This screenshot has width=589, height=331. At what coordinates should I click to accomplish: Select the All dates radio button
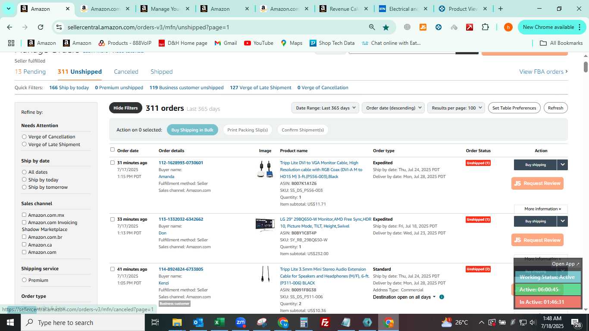pyautogui.click(x=24, y=172)
